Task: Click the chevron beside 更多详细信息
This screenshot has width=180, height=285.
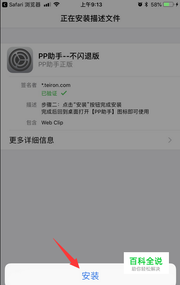Action: tap(170, 140)
